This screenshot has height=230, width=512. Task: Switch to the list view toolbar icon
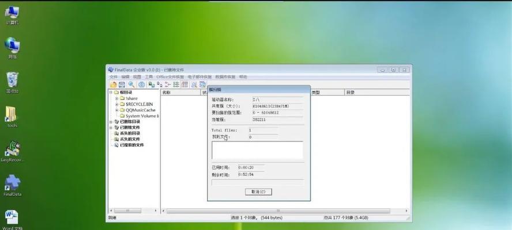[176, 85]
